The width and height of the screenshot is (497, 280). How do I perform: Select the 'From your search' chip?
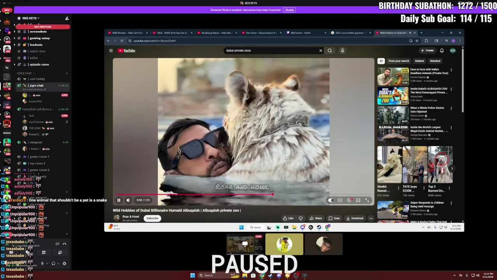[x=399, y=61]
